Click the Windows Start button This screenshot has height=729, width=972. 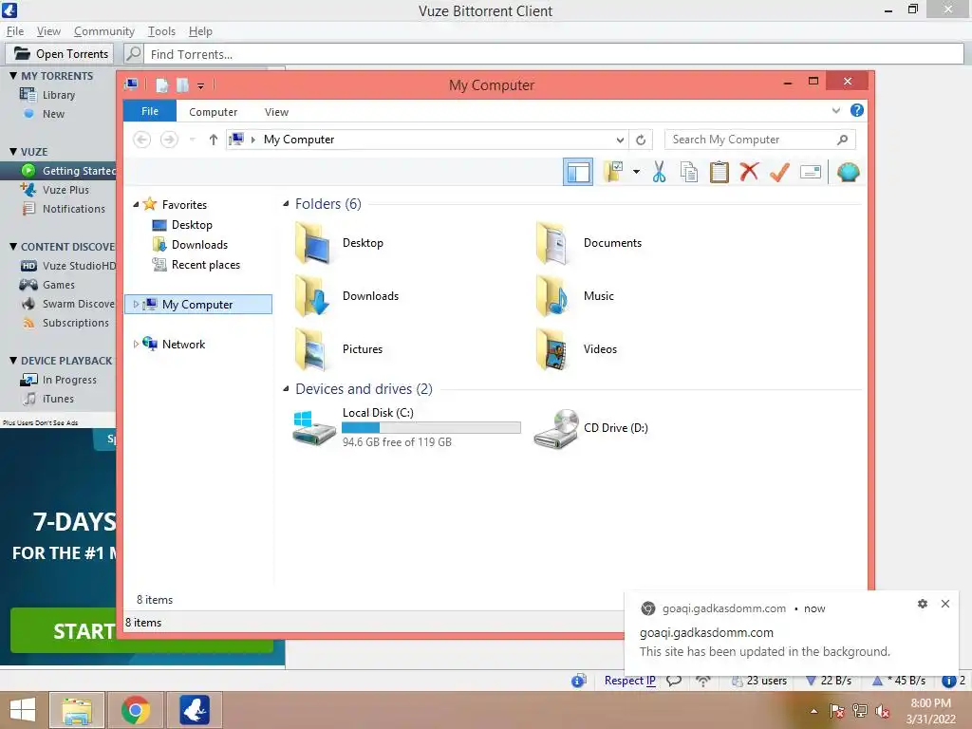pos(23,710)
